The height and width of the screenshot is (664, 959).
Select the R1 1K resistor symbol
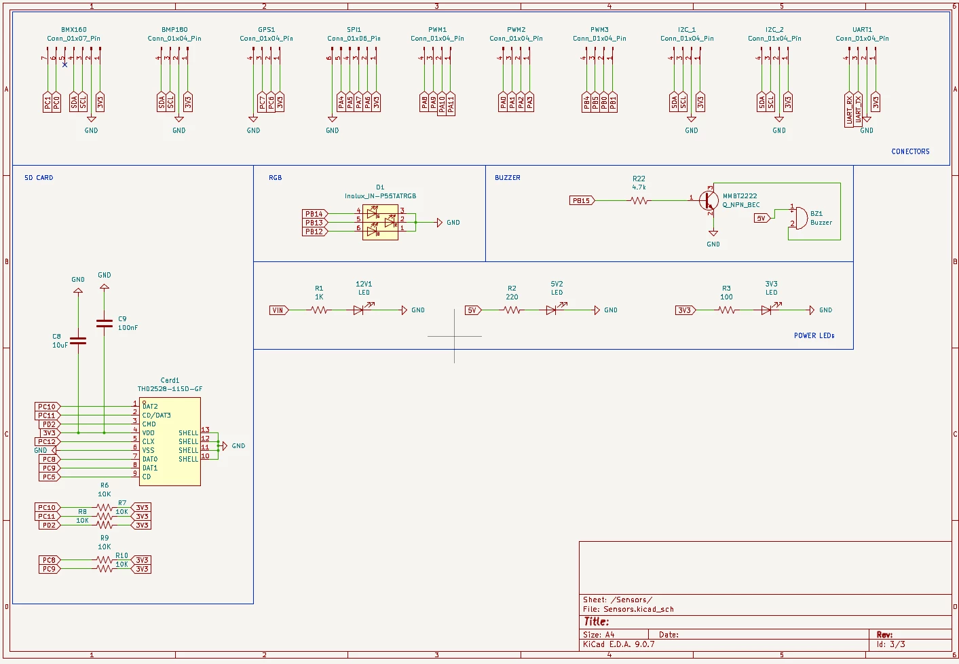point(319,310)
